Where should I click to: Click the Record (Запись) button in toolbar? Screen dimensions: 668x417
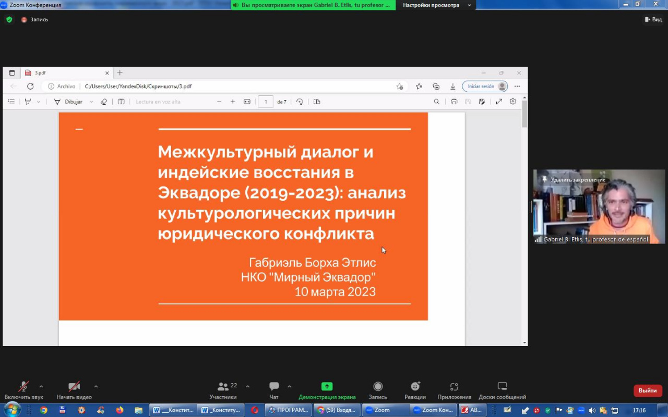coord(378,390)
